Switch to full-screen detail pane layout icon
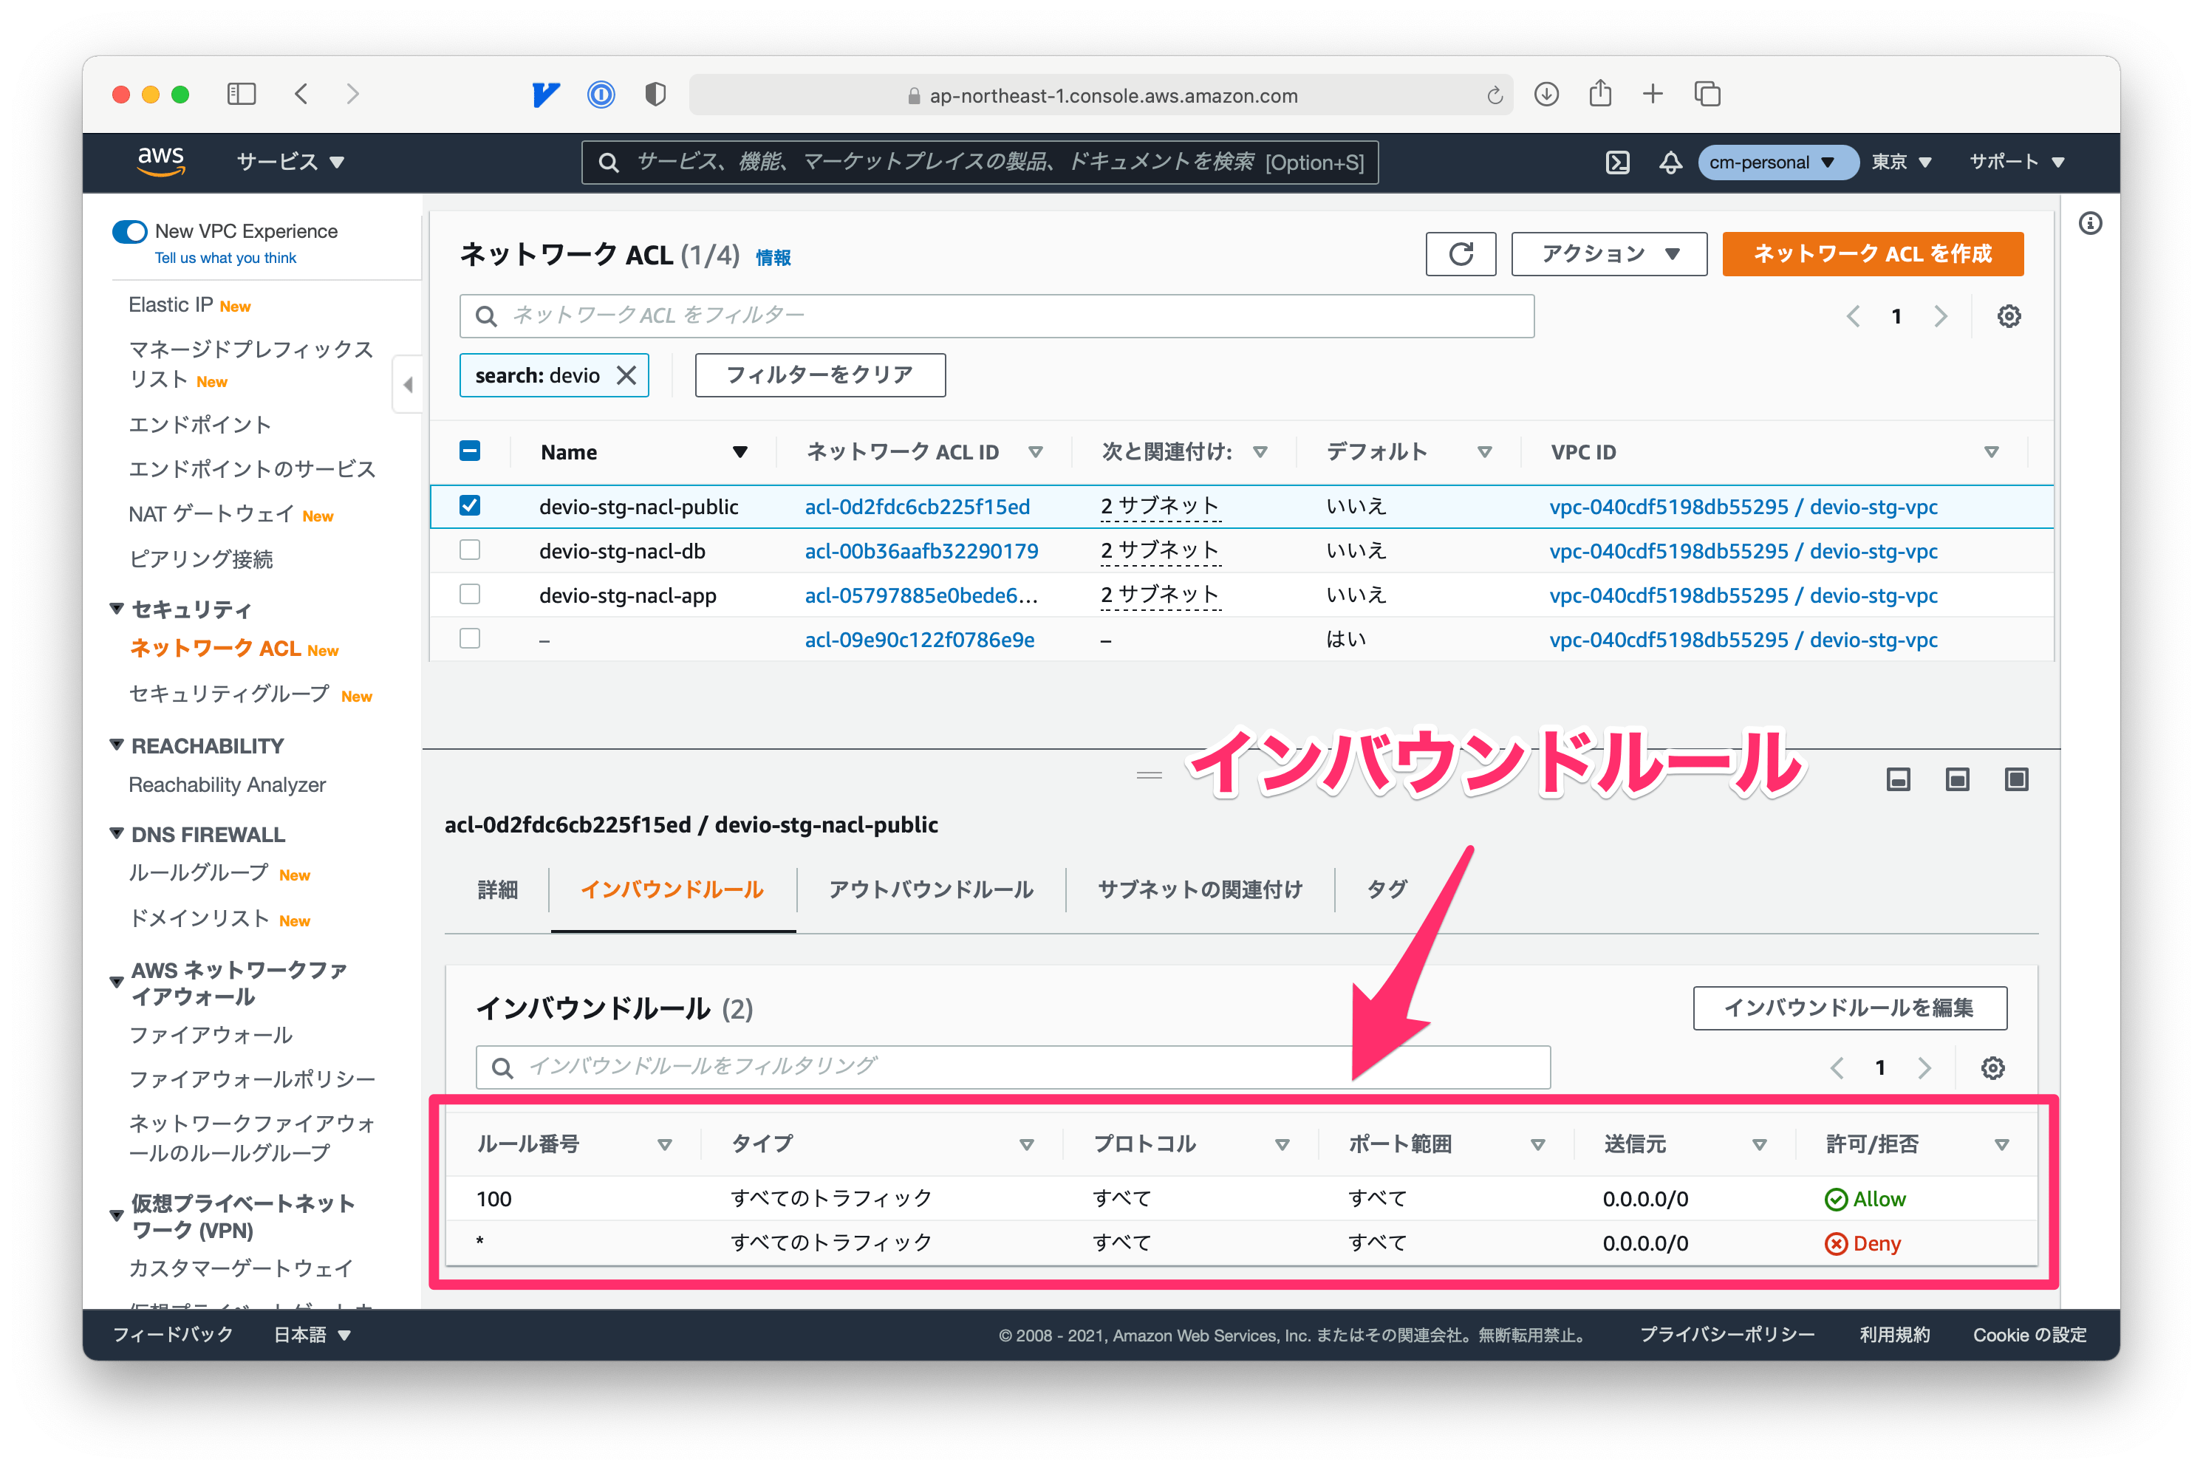This screenshot has height=1470, width=2203. [x=2016, y=779]
